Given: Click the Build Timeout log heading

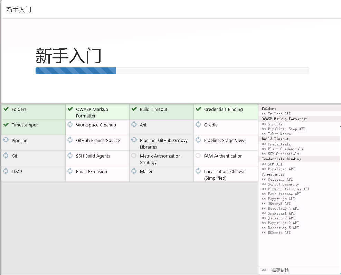Looking at the screenshot, I should (x=275, y=139).
